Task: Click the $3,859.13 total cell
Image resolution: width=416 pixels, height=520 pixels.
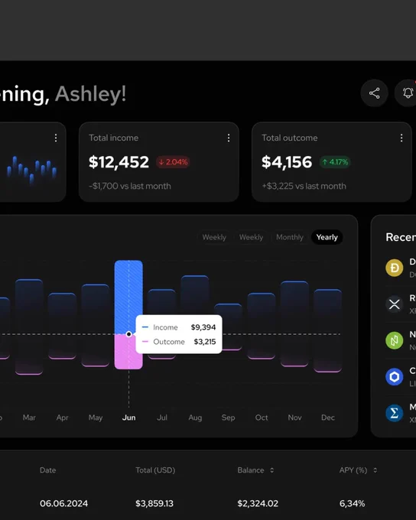Action: click(x=154, y=503)
